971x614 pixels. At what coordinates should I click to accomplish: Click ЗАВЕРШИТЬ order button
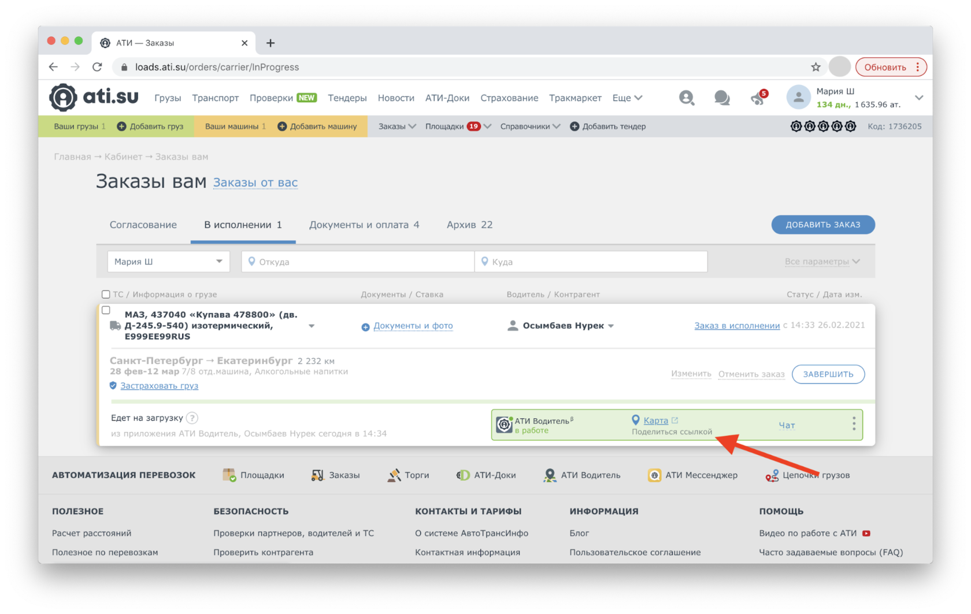[x=828, y=374]
